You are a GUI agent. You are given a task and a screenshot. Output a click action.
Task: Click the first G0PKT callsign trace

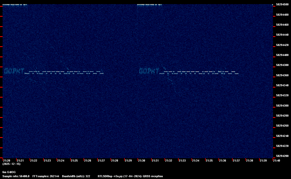[14, 71]
